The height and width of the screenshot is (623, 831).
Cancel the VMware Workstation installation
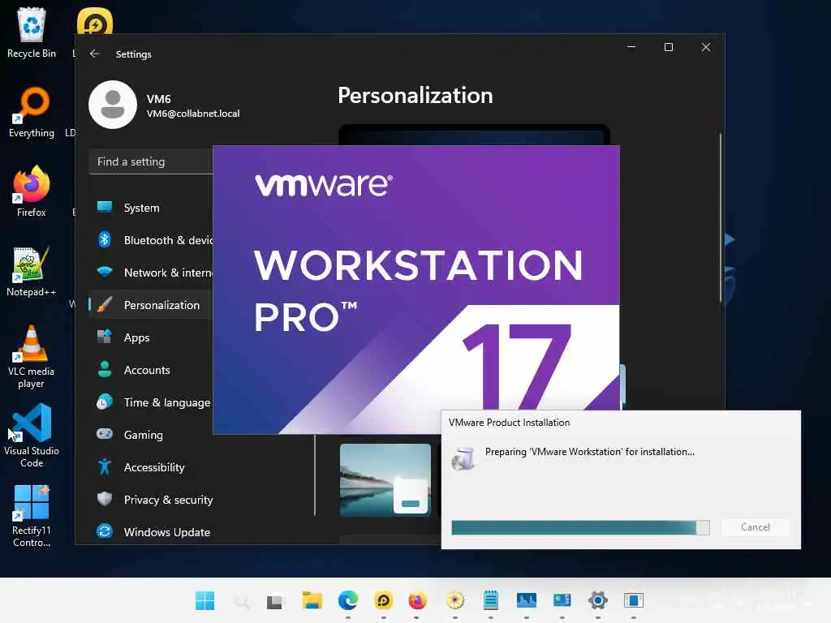tap(756, 527)
